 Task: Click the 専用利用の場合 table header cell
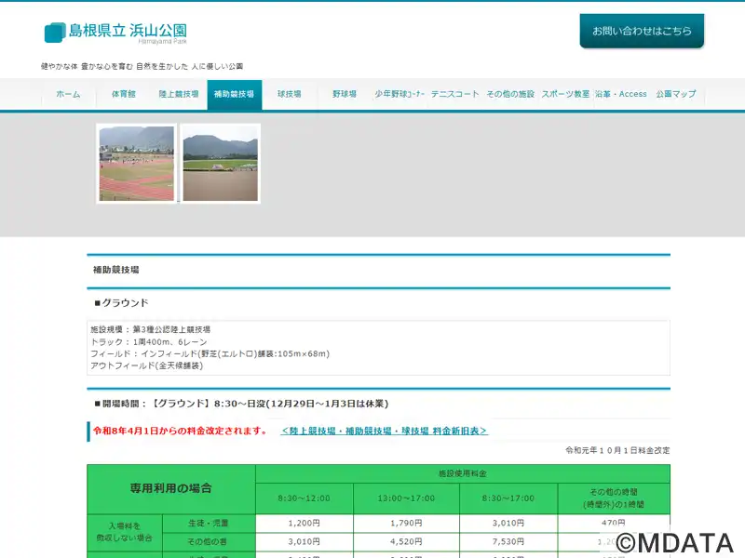pos(170,488)
